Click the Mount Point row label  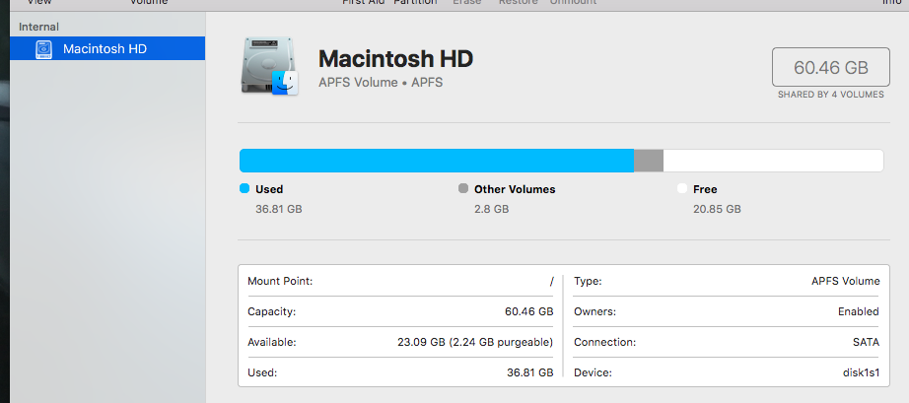[x=280, y=282]
